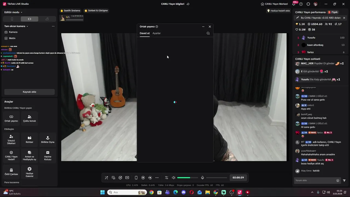Adjust the microphone level slider
This screenshot has height=197, width=350.
click(216, 178)
